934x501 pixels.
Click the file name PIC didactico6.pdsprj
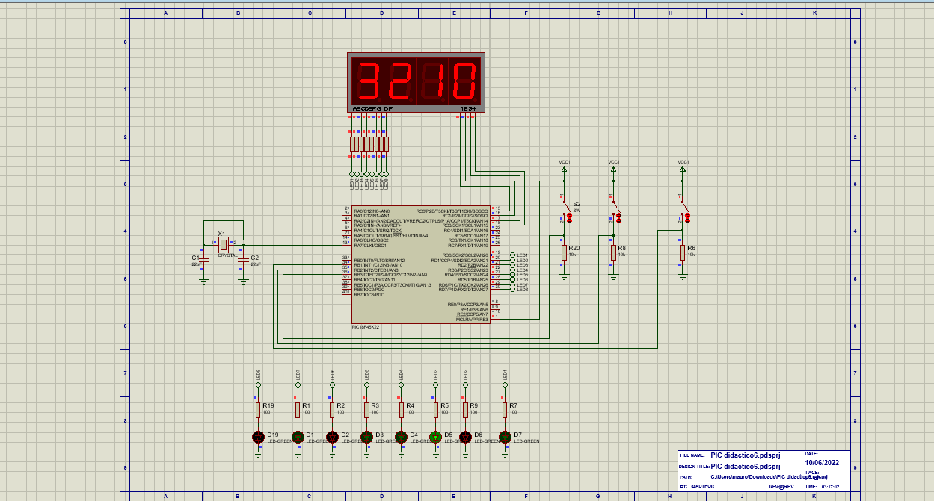click(x=746, y=455)
